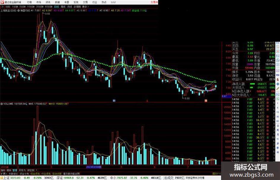280x180 pixels.
Task: Select the 5-minute shortcut in right sidebar
Action: point(278,108)
